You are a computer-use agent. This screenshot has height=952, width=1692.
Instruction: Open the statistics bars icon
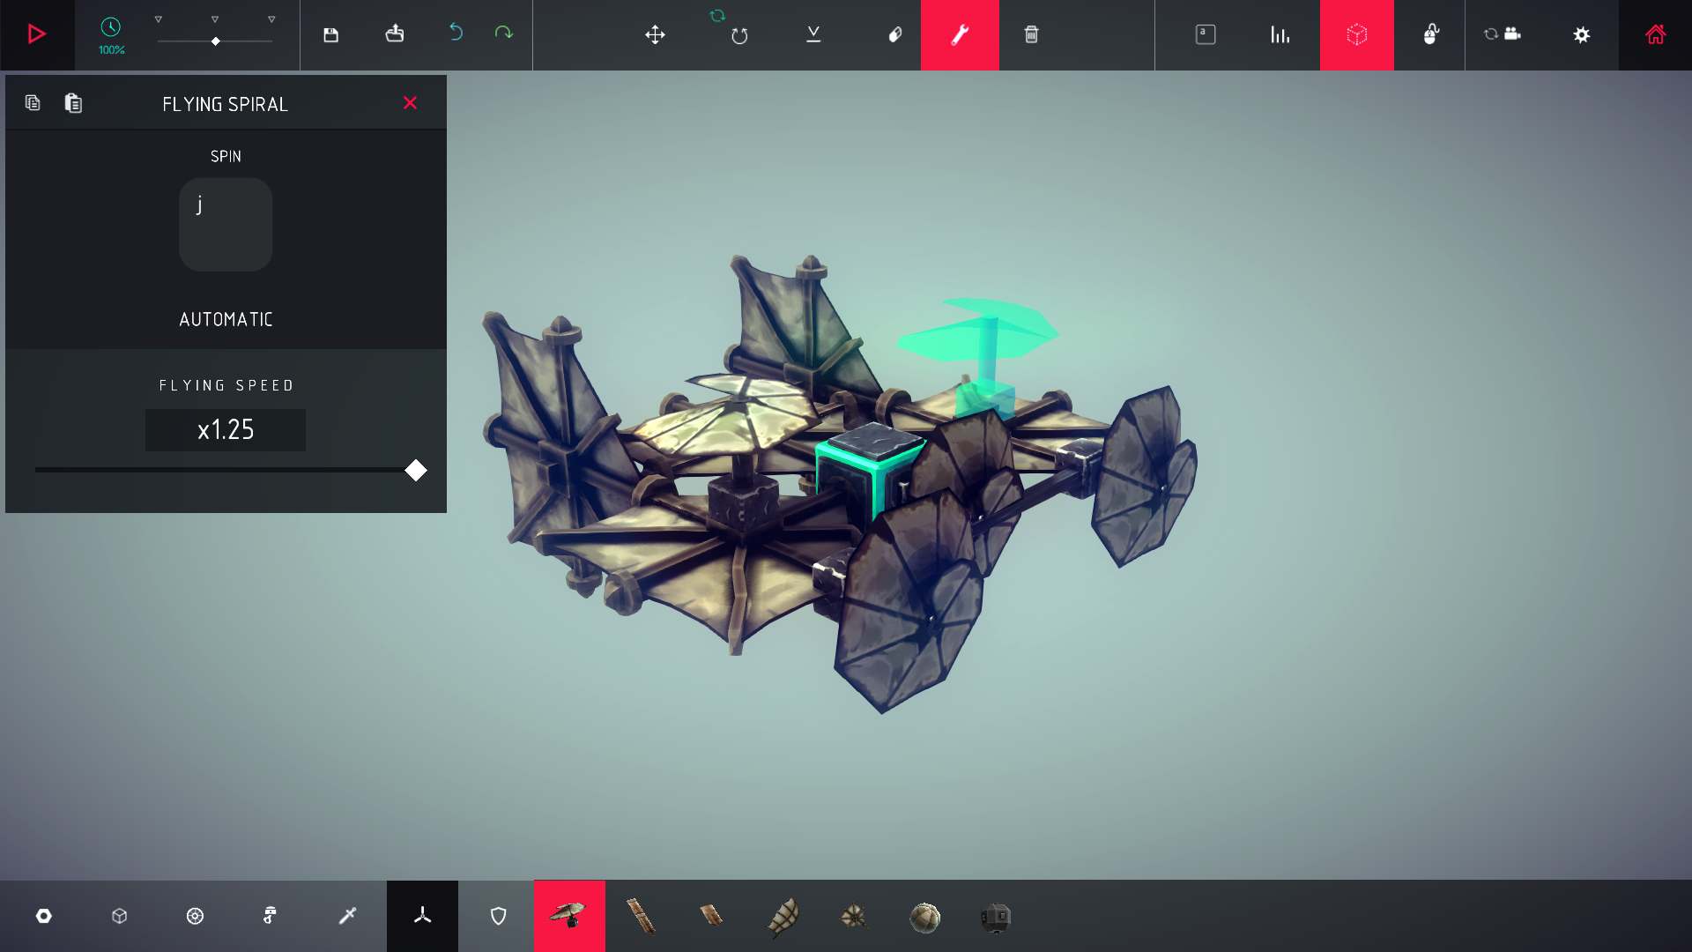pos(1280,34)
